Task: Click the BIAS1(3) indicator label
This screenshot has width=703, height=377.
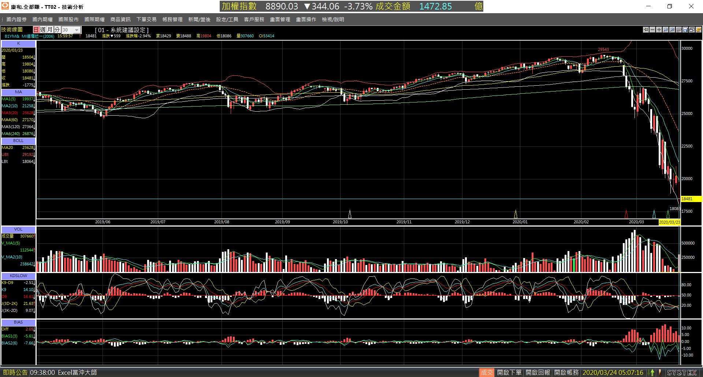Action: [x=10, y=336]
